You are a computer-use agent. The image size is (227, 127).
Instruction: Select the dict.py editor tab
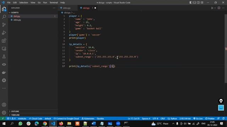tap(86, 8)
